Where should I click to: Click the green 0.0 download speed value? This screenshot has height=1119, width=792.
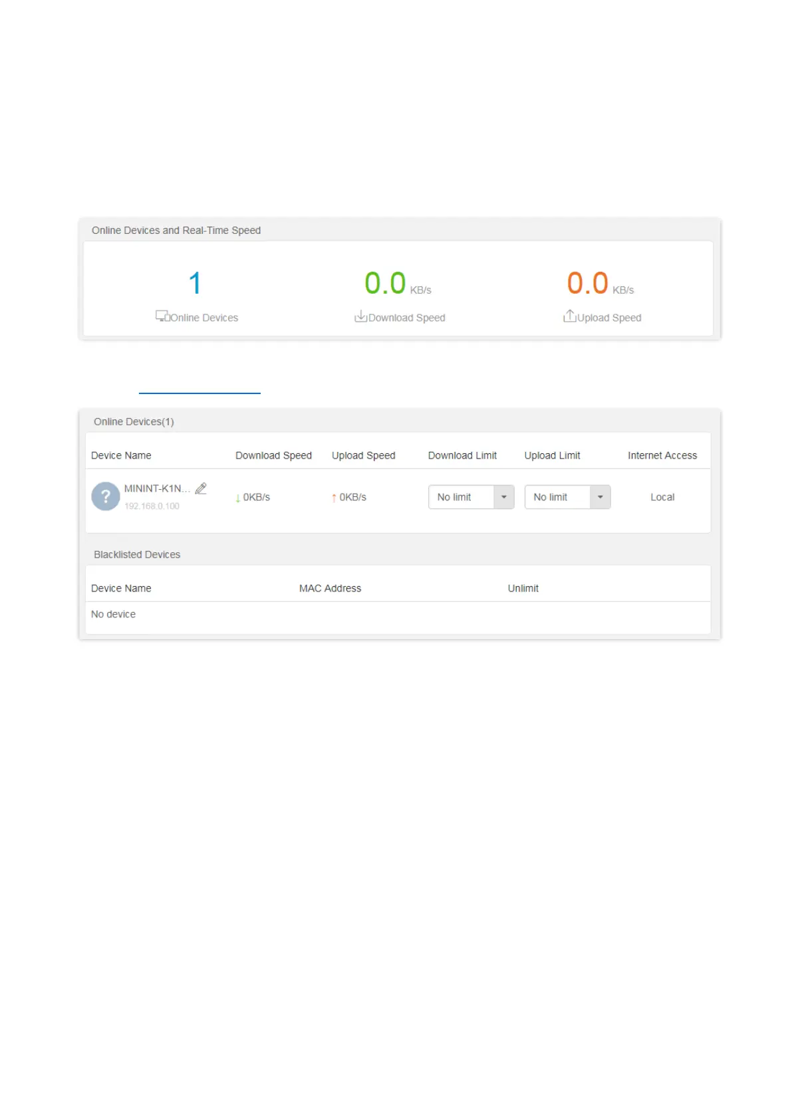385,283
